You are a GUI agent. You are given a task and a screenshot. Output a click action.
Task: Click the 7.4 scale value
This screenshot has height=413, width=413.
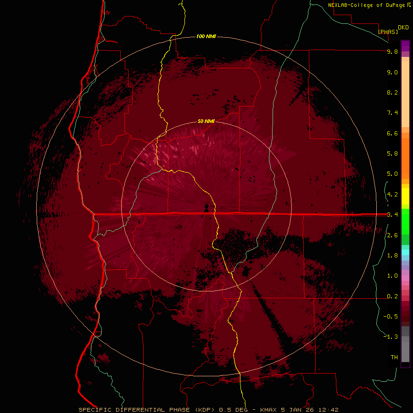tap(392, 113)
